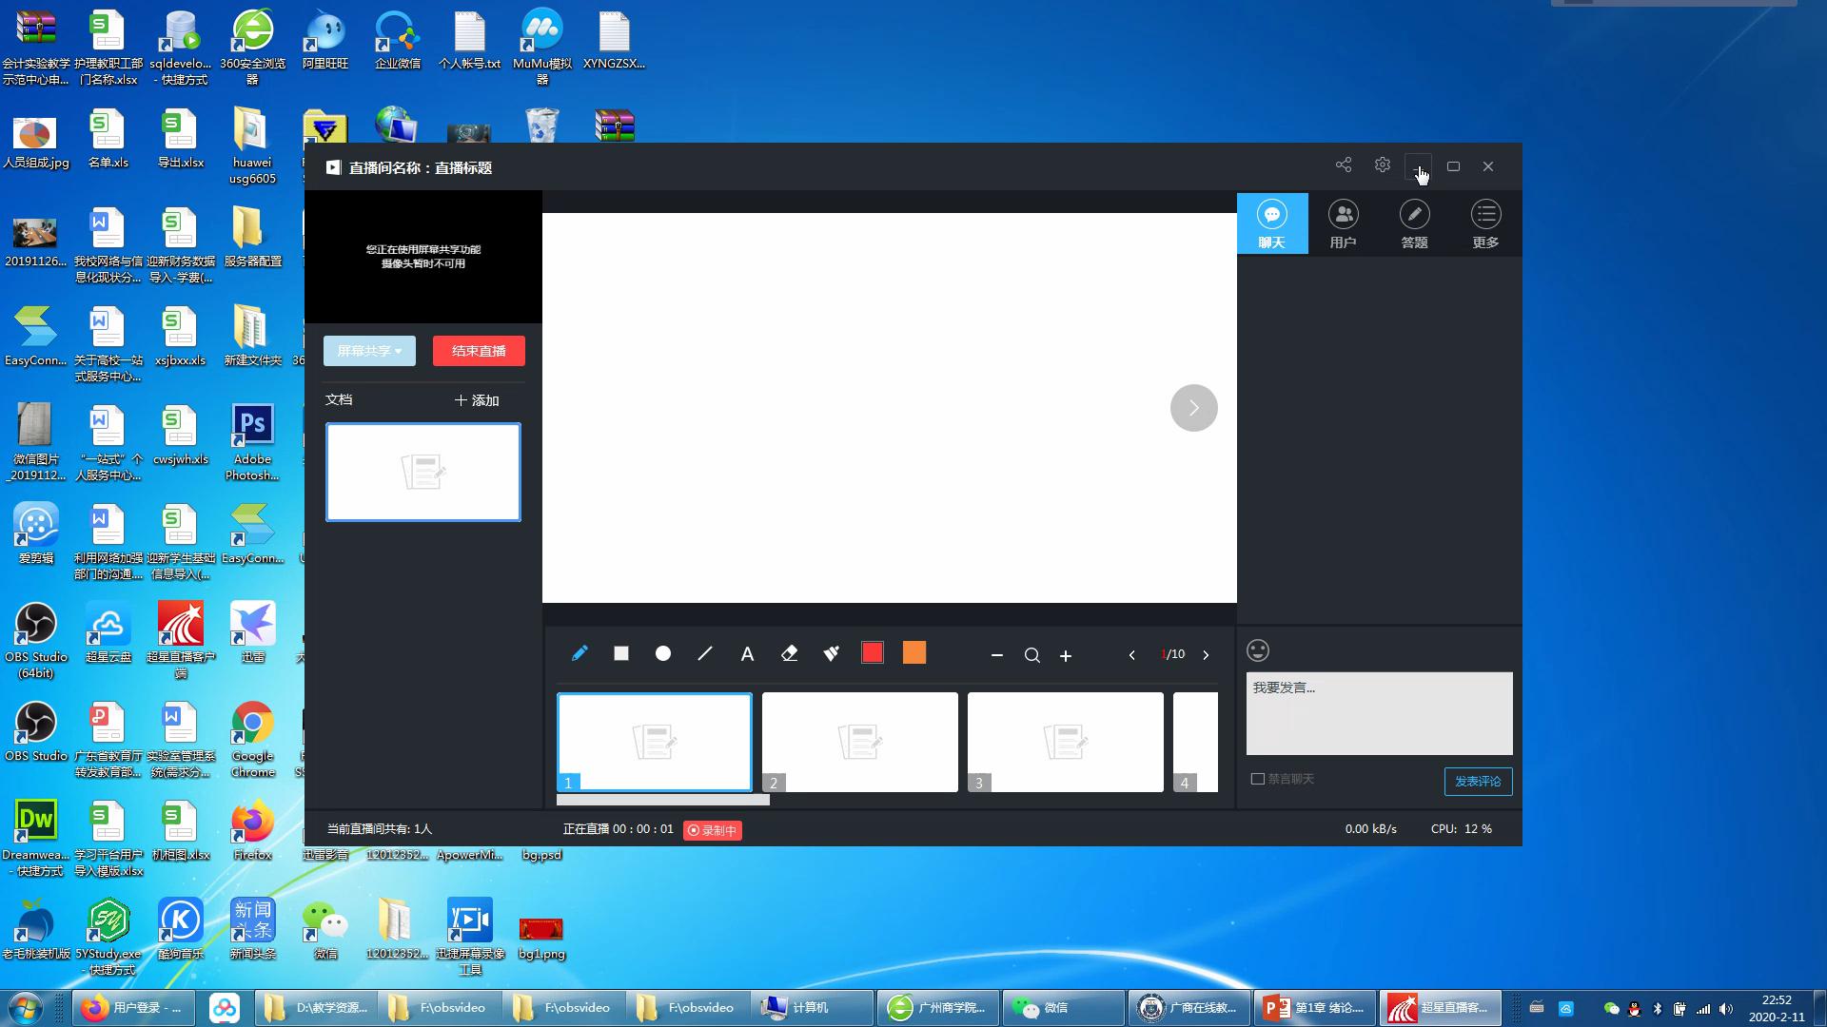The image size is (1827, 1027).
Task: Click the 结束直播 button
Action: (479, 351)
